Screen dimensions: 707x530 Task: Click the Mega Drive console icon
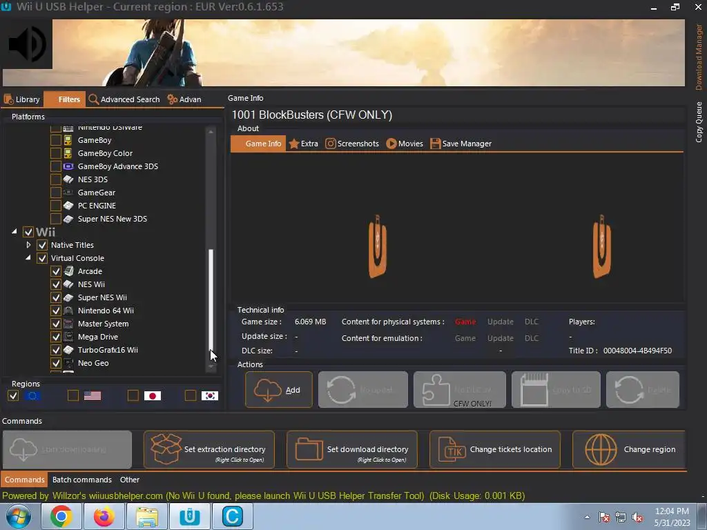click(x=68, y=337)
